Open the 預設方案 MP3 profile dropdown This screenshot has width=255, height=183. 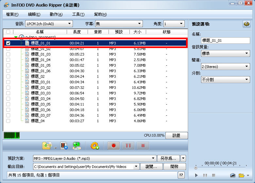click(95, 158)
